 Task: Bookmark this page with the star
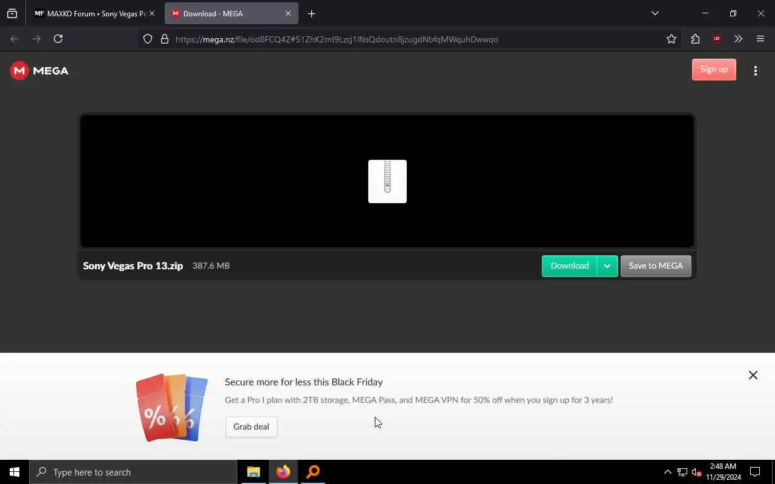pyautogui.click(x=671, y=39)
